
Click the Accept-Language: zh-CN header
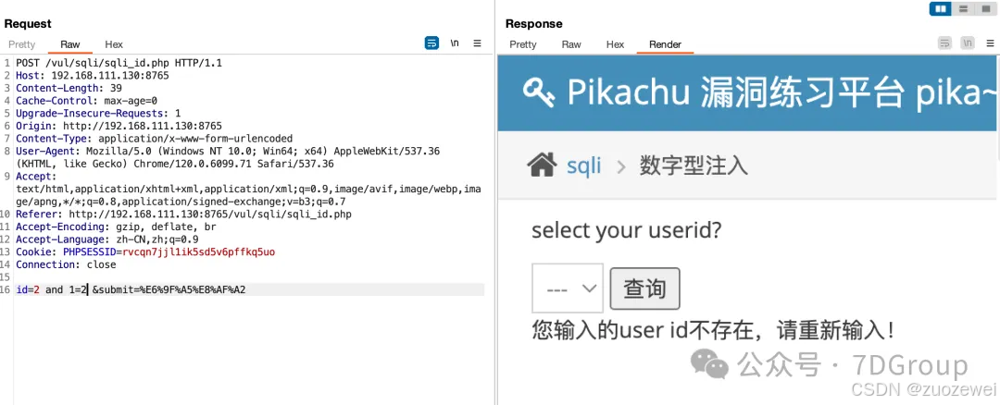[x=107, y=239]
